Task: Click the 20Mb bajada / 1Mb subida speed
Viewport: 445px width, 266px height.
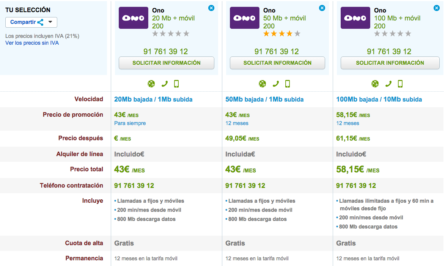Action: tap(153, 100)
